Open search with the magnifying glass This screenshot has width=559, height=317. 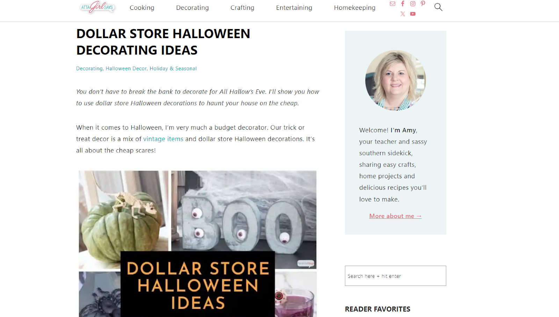click(438, 7)
